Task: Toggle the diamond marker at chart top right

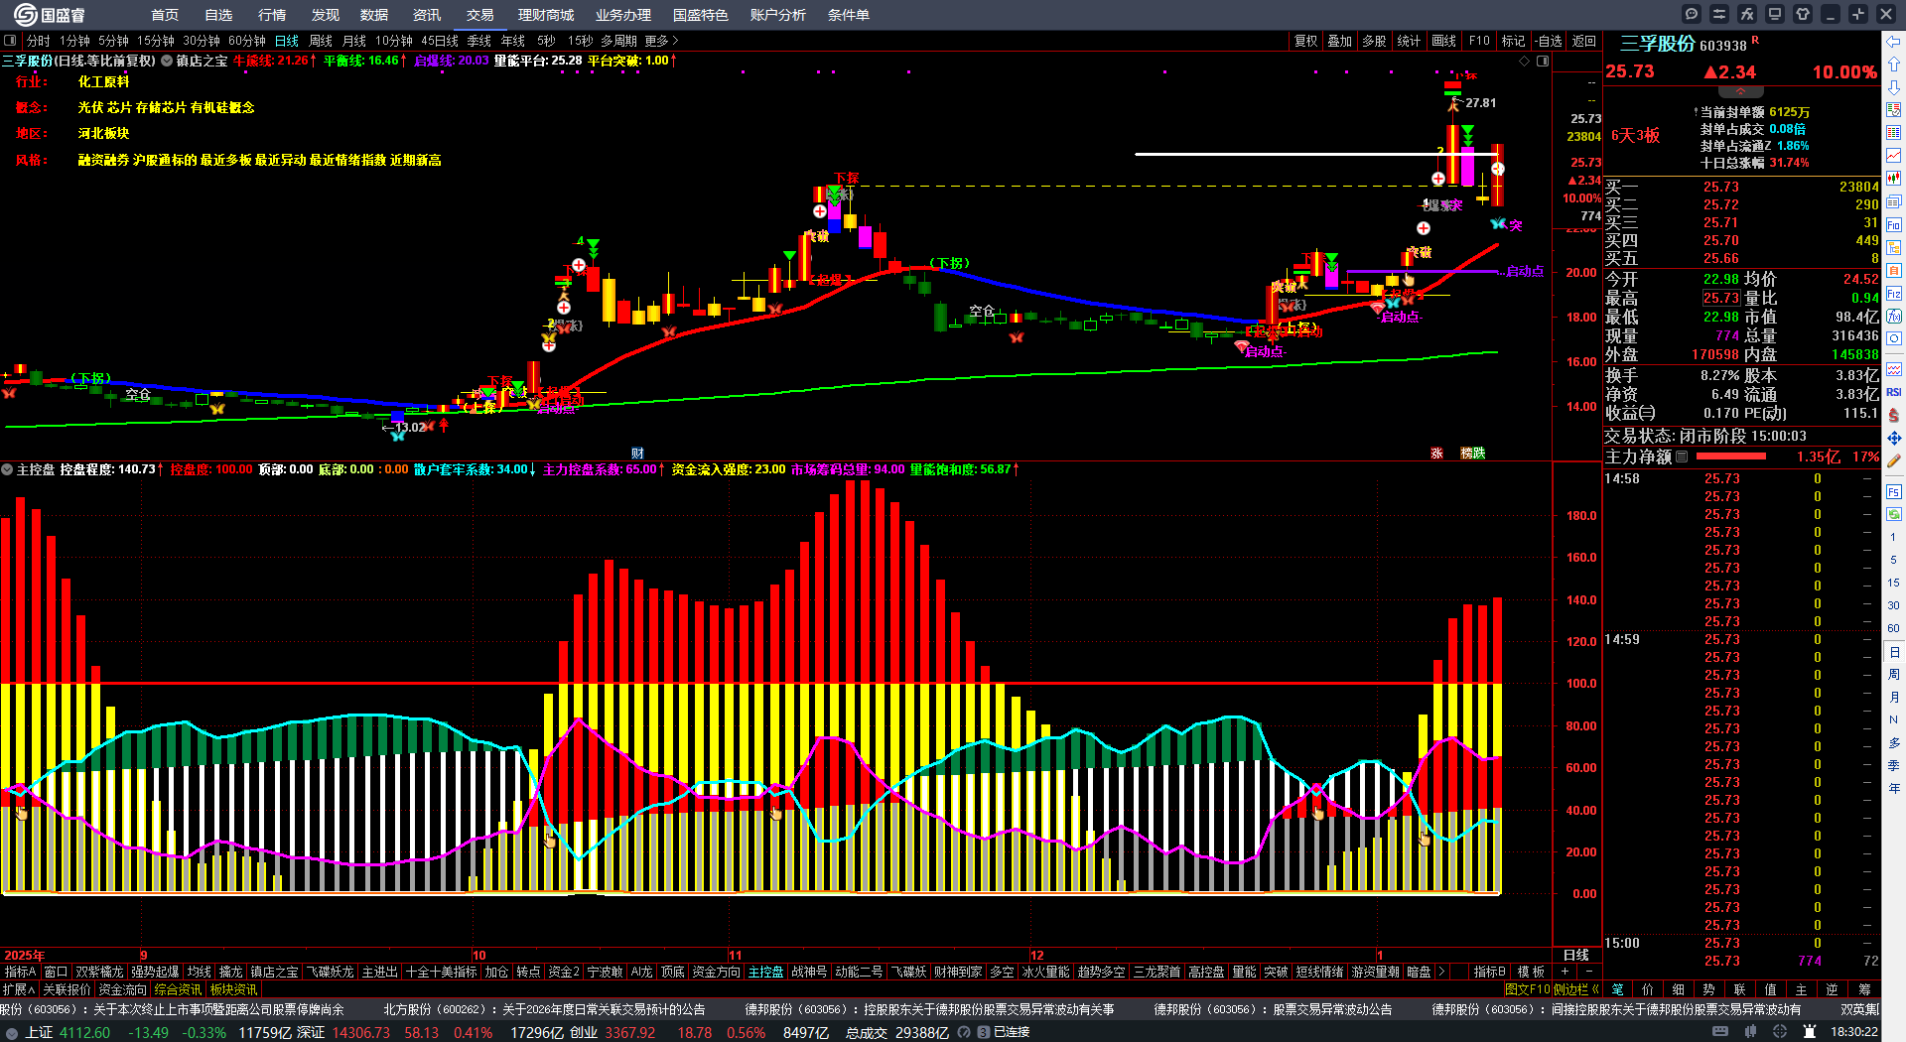Action: pos(1525,61)
